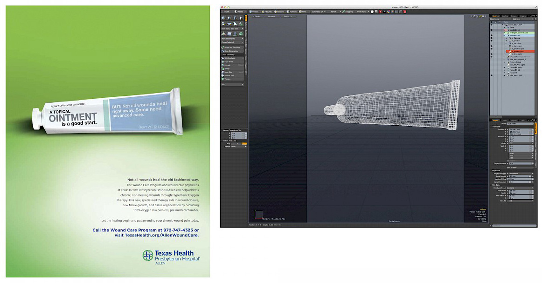Open the Symmetry: Off dropdown
The width and height of the screenshot is (542, 283).
click(x=319, y=12)
